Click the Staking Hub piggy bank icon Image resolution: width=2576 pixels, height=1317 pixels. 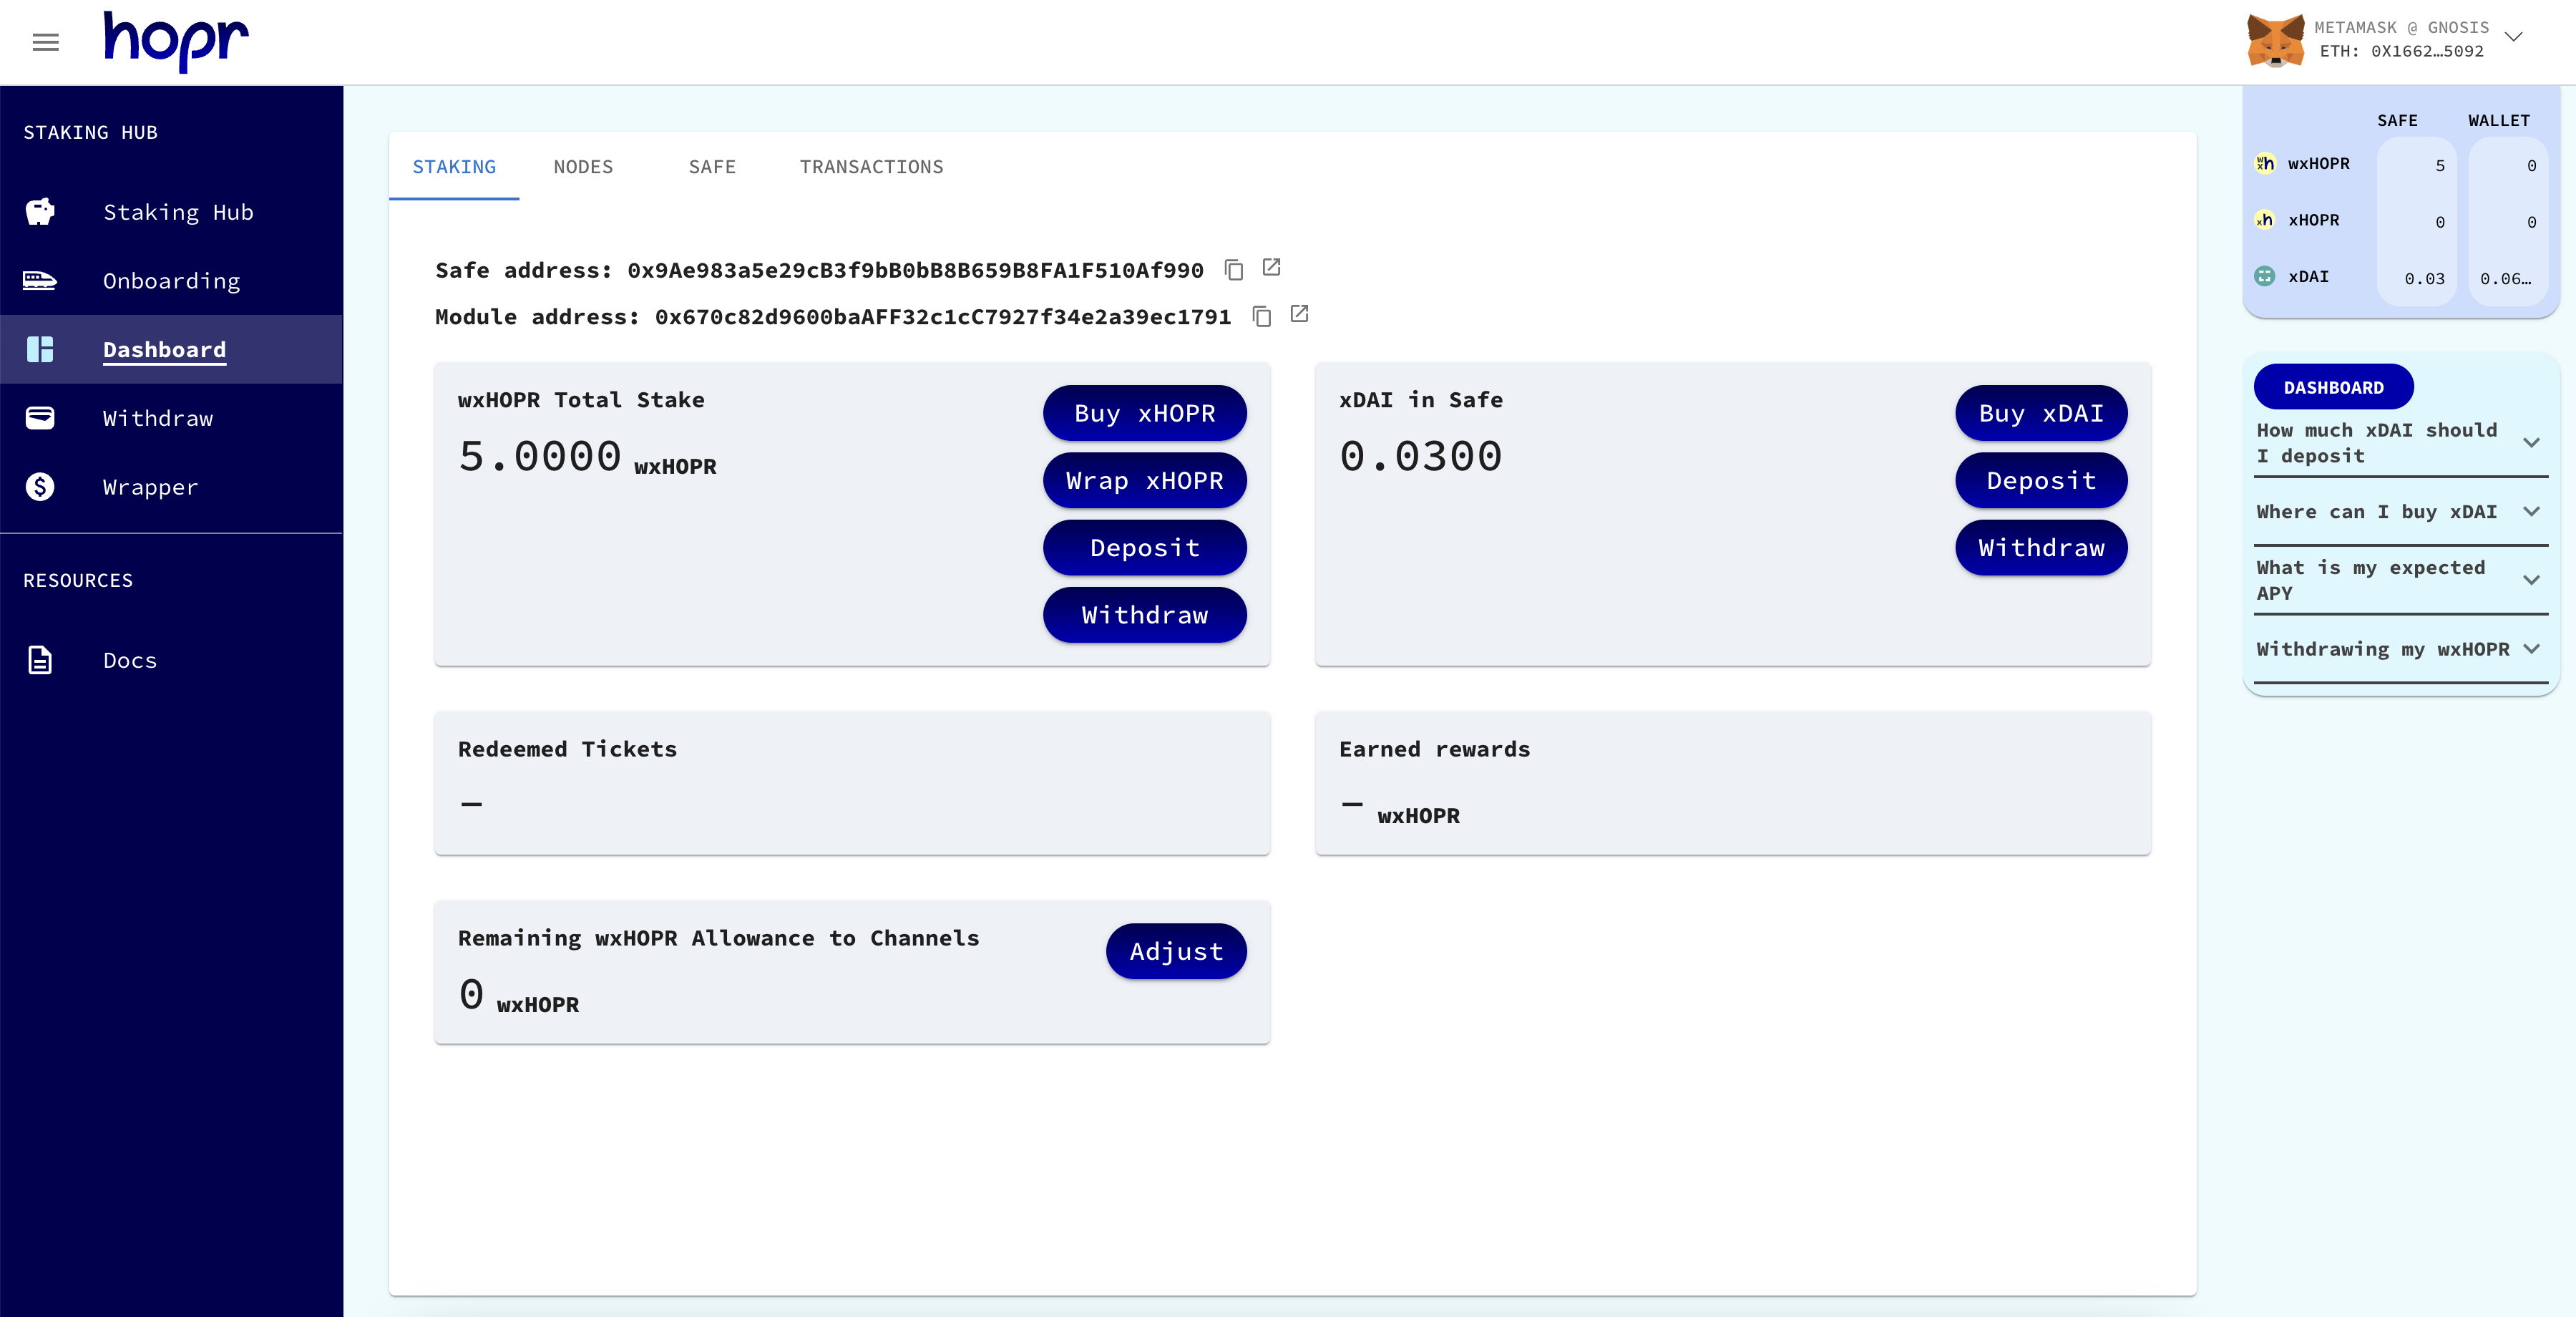[40, 212]
